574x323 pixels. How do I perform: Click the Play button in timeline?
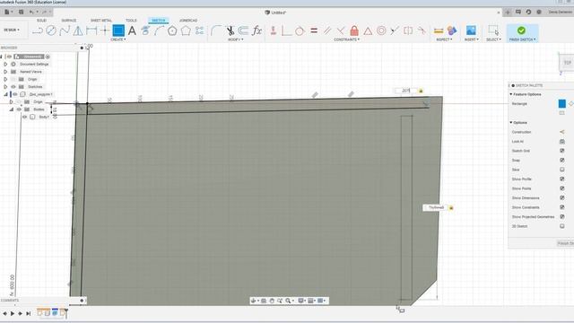[13, 313]
